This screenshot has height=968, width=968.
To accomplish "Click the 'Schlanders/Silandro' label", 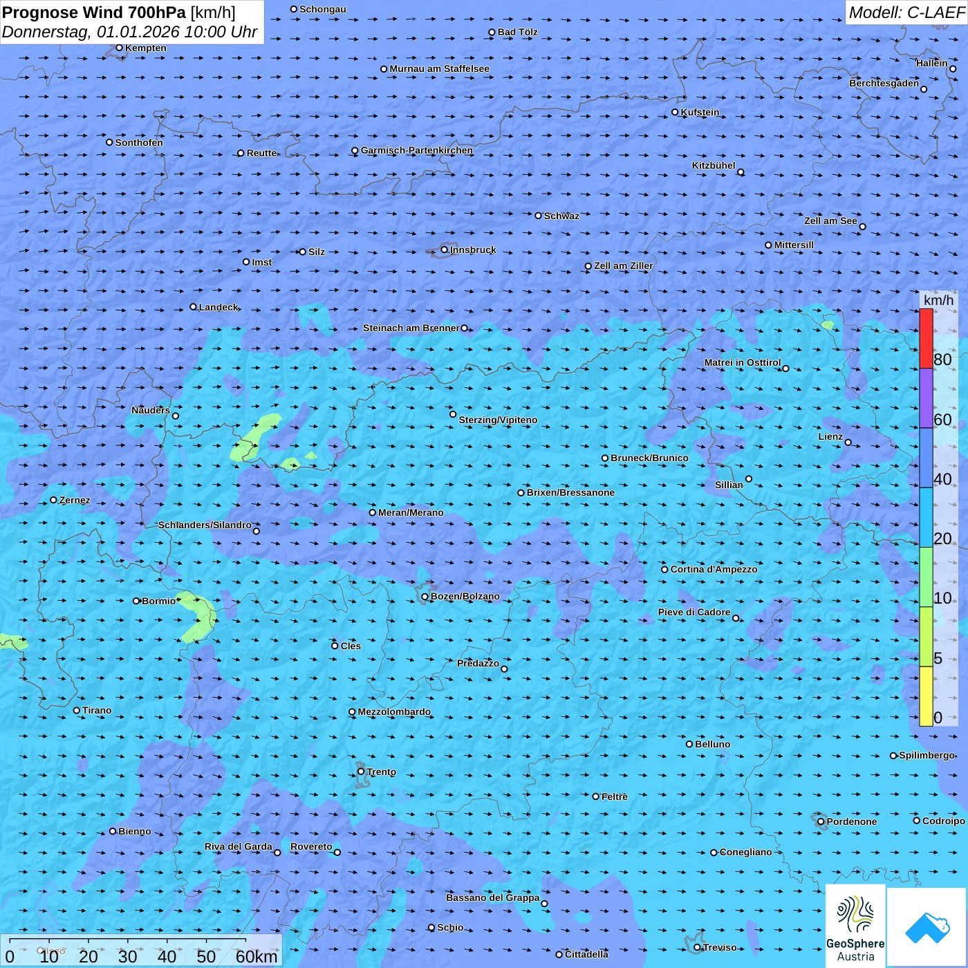I will coord(205,525).
